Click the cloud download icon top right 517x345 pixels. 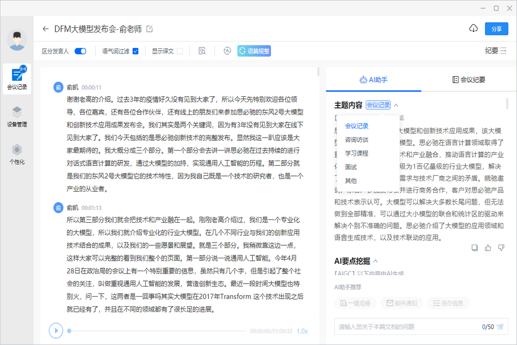click(x=473, y=28)
